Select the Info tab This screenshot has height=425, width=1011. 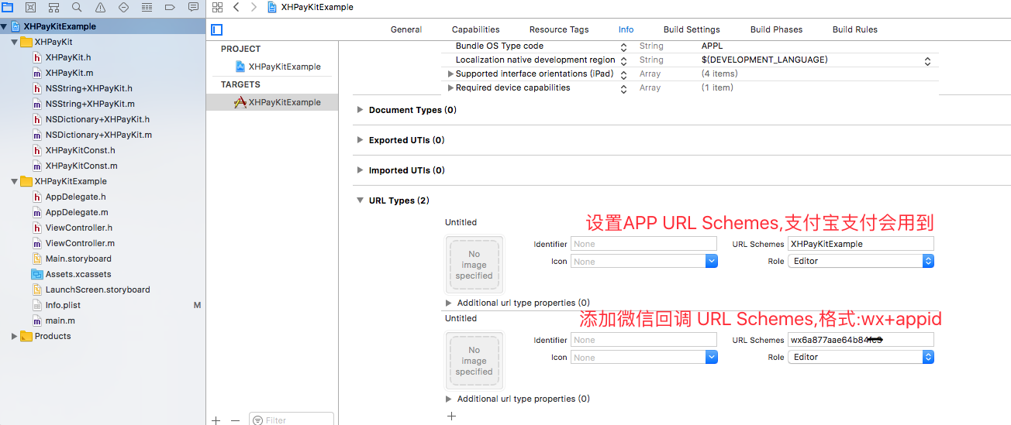[626, 29]
